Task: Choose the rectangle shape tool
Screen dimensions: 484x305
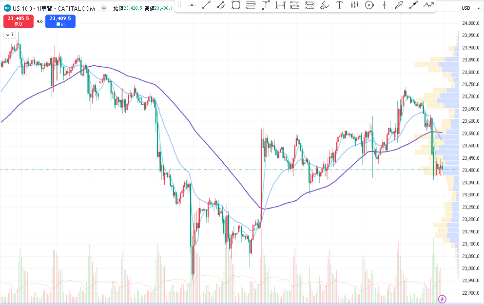Action: point(236,5)
